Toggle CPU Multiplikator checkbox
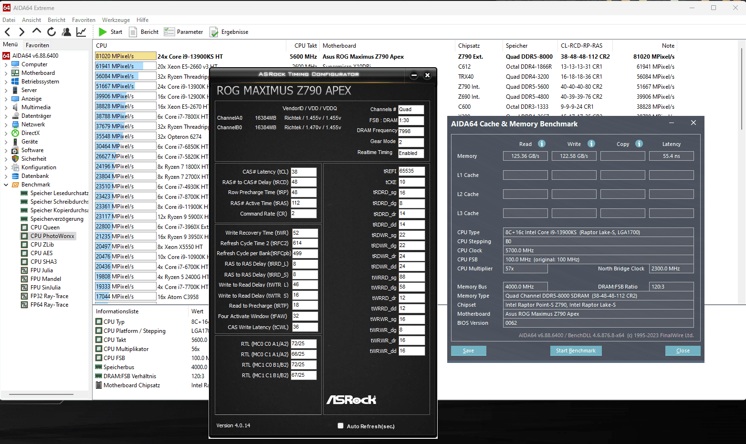 (99, 349)
